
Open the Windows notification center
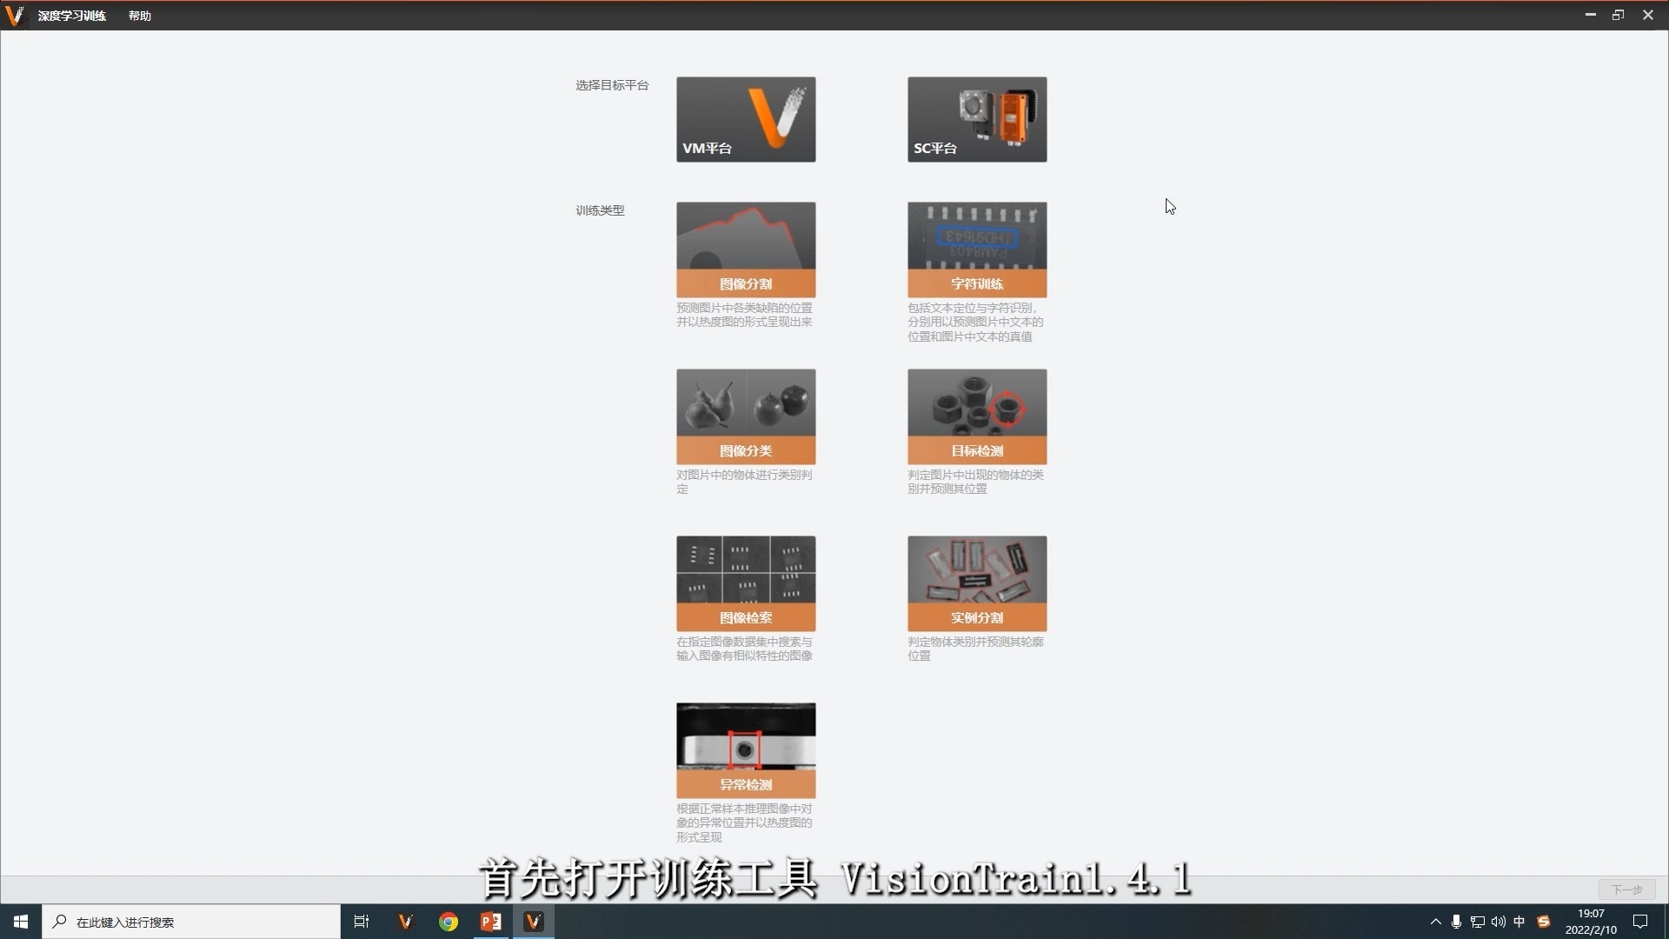click(x=1640, y=922)
